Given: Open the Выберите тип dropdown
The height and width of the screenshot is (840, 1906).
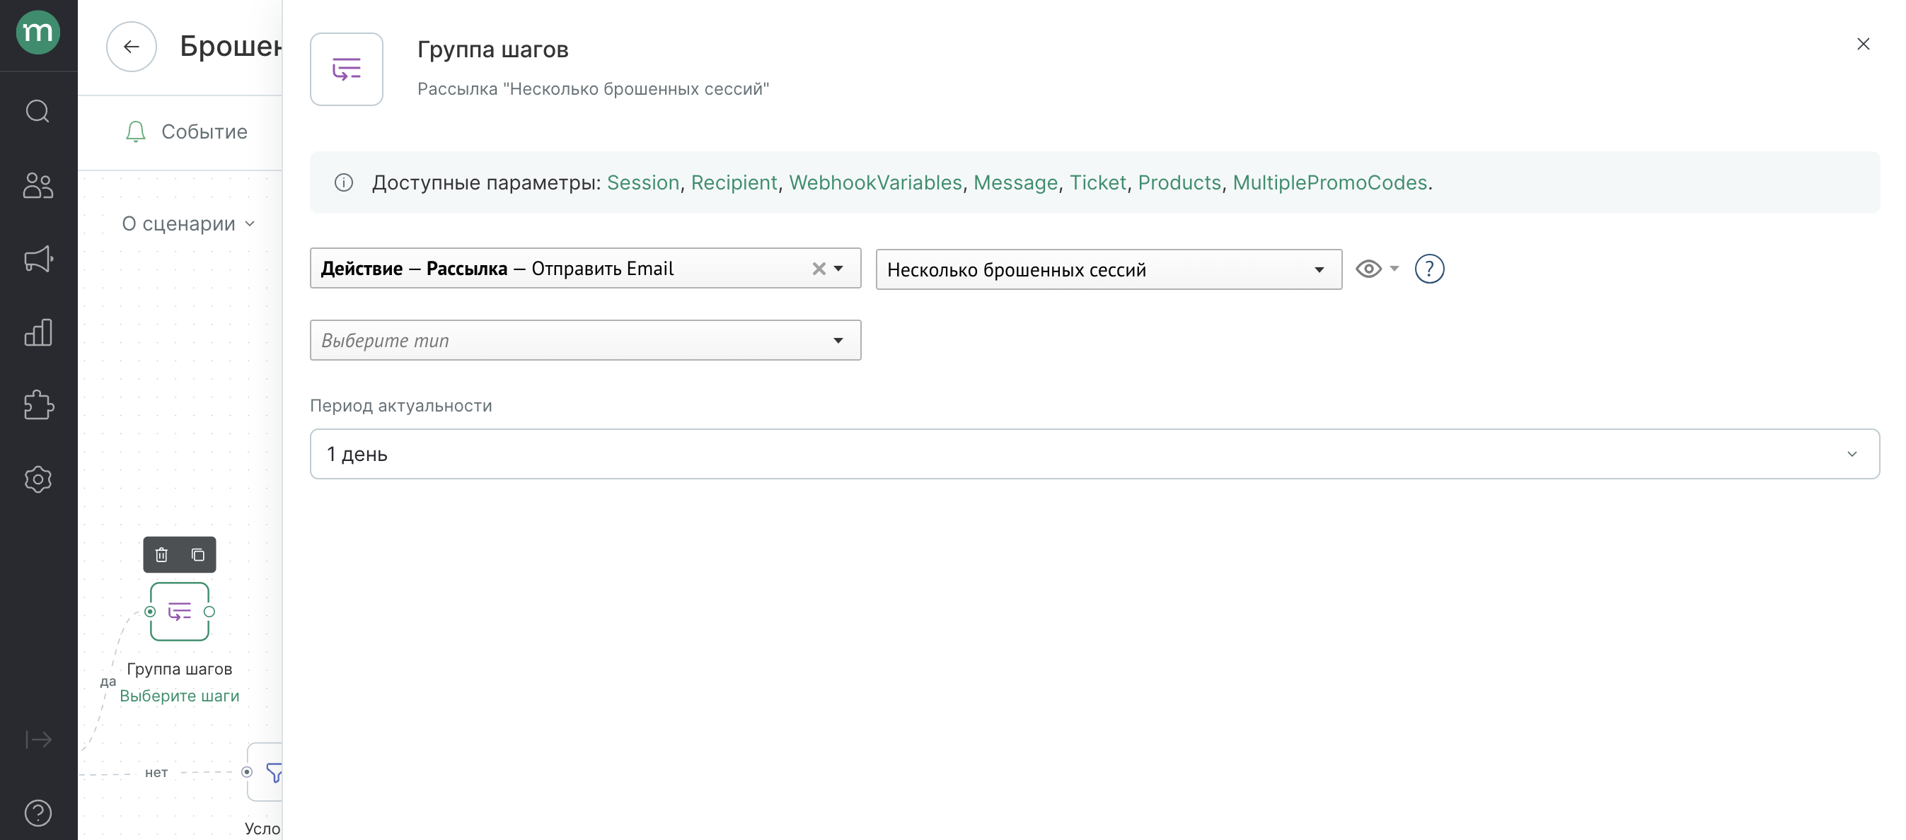Looking at the screenshot, I should pyautogui.click(x=585, y=340).
